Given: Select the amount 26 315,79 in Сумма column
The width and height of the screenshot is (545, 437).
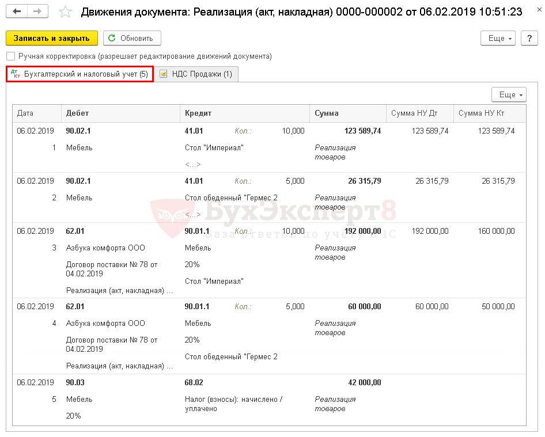Looking at the screenshot, I should pos(364,181).
